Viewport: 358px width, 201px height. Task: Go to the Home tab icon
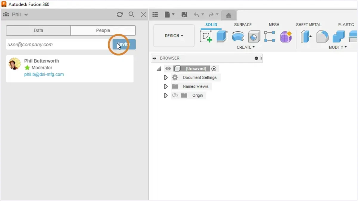click(x=229, y=15)
